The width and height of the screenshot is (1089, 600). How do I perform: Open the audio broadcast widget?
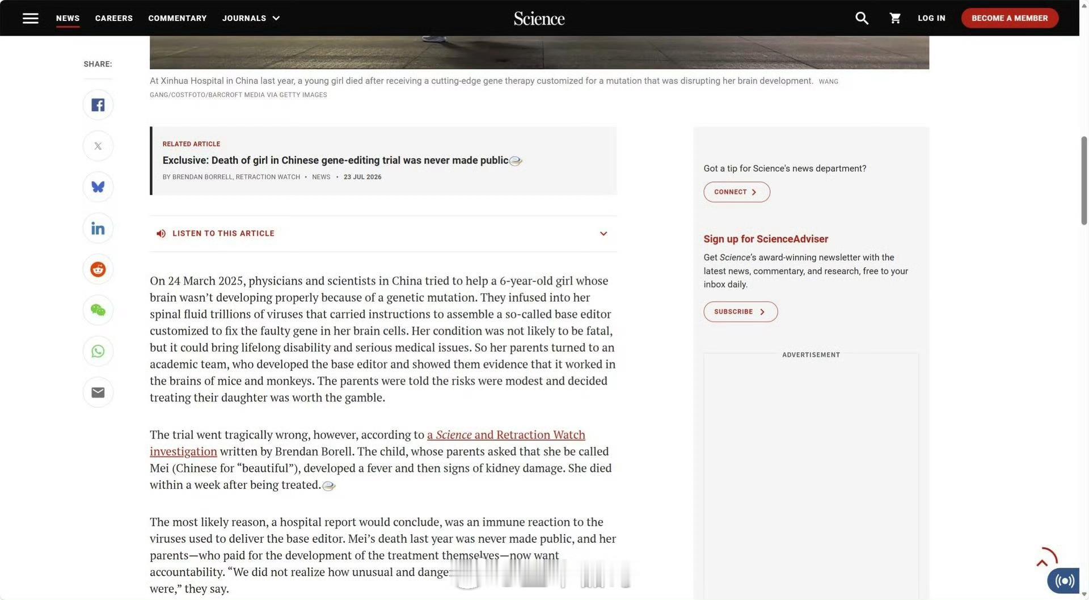click(1063, 581)
